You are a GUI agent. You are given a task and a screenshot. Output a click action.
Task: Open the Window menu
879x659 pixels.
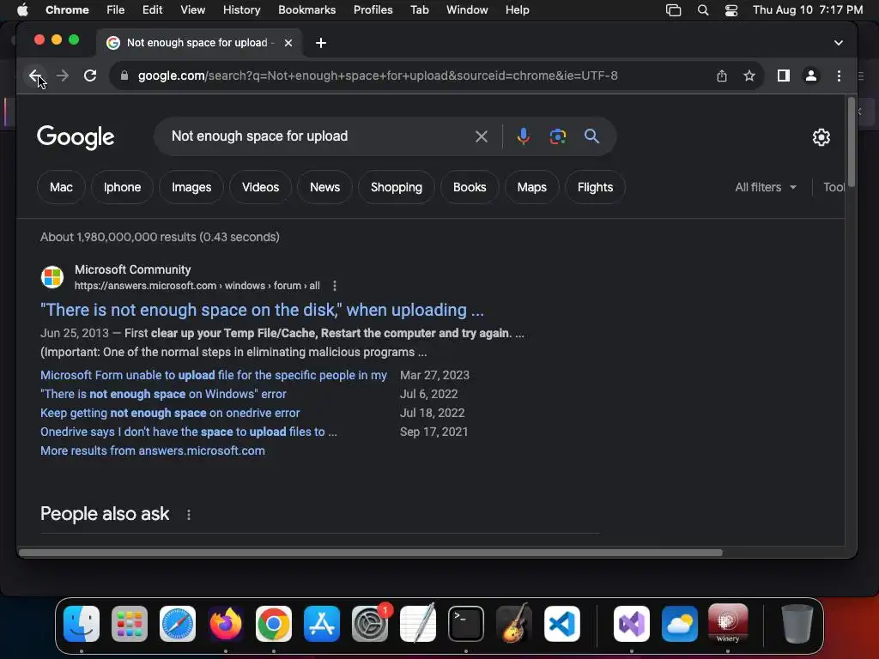click(x=467, y=10)
